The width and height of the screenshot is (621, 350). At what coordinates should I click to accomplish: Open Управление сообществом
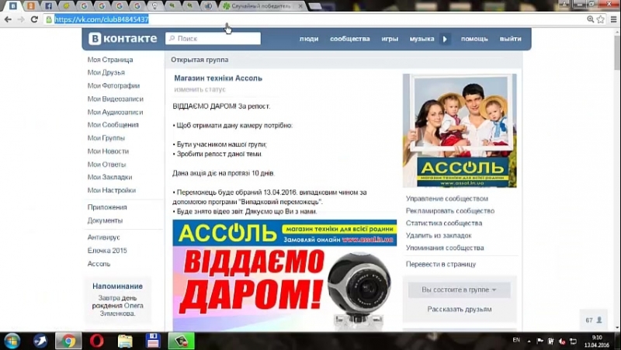[447, 199]
